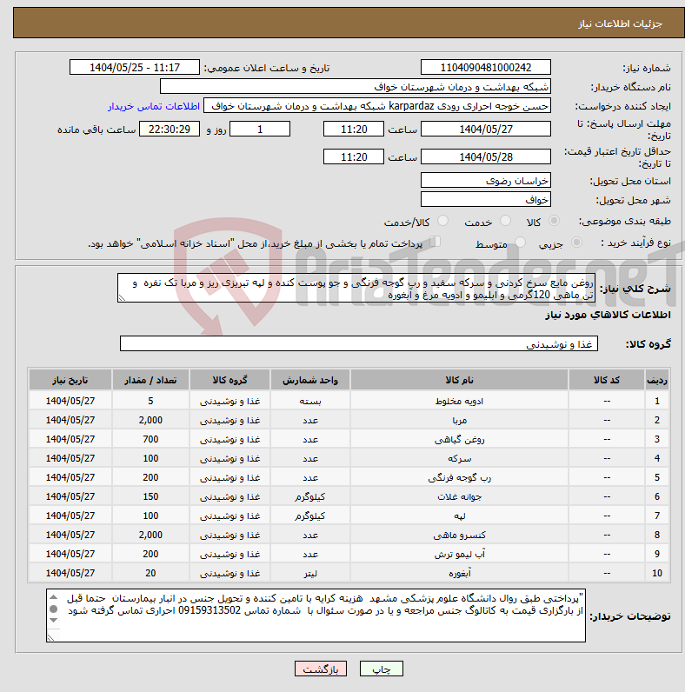
Task: Click the سرکه item name
Action: point(459,458)
